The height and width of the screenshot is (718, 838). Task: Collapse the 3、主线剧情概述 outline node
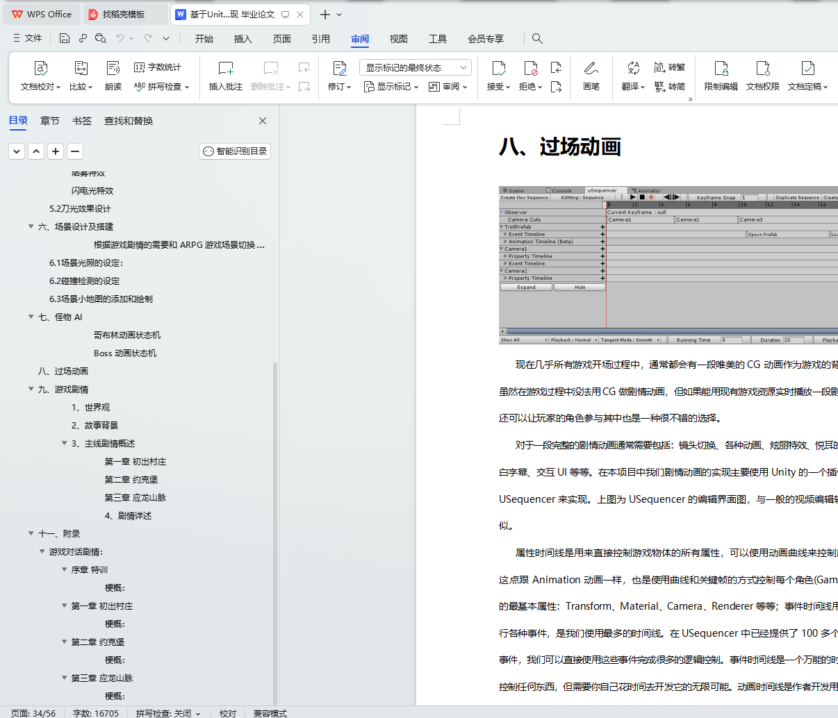point(64,443)
